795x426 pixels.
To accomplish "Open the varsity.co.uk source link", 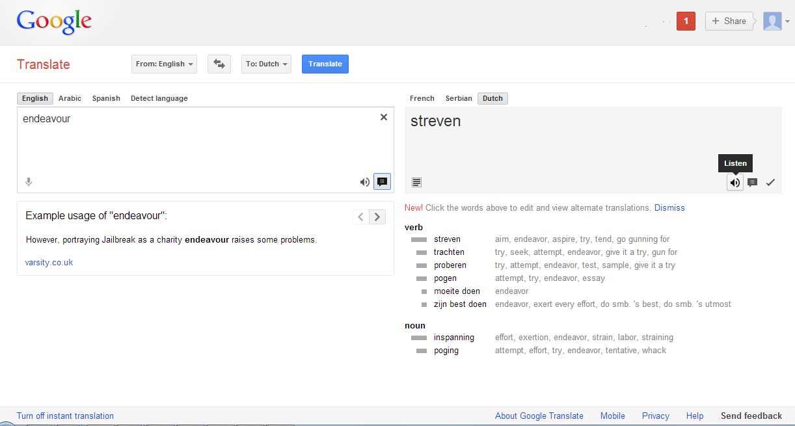I will point(49,263).
